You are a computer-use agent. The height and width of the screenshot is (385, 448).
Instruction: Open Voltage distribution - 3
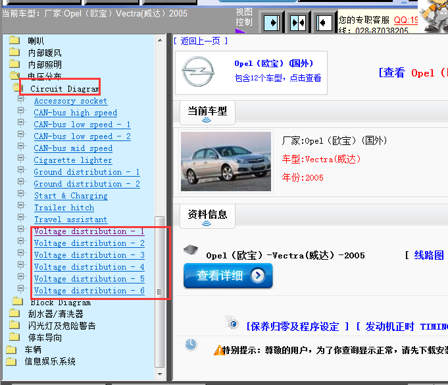pyautogui.click(x=89, y=255)
